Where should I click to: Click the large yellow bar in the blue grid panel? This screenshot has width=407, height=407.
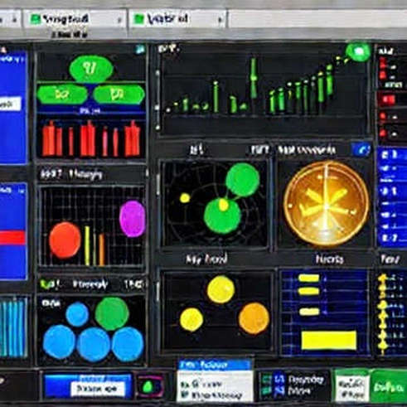[x=329, y=340]
